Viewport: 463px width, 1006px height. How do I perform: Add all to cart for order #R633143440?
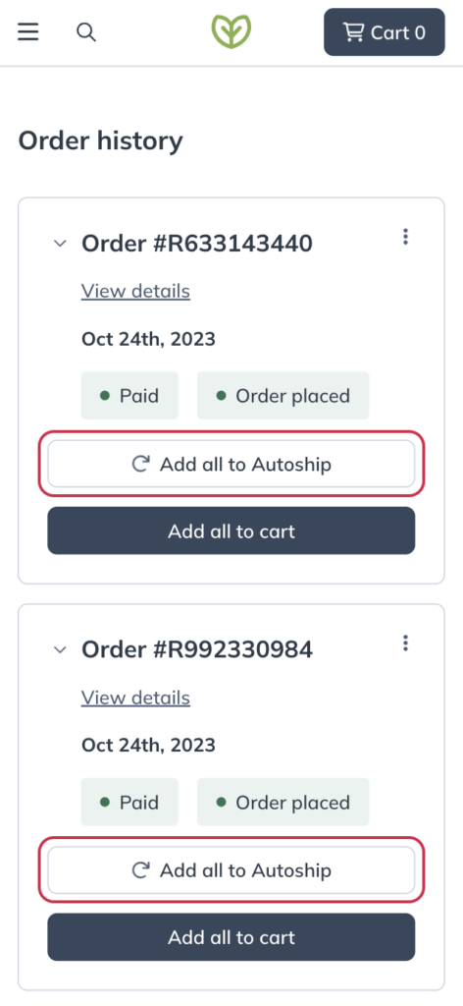(x=231, y=531)
